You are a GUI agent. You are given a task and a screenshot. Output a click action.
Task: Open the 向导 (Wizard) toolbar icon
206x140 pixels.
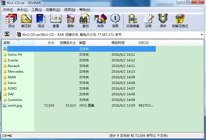tap(100, 21)
